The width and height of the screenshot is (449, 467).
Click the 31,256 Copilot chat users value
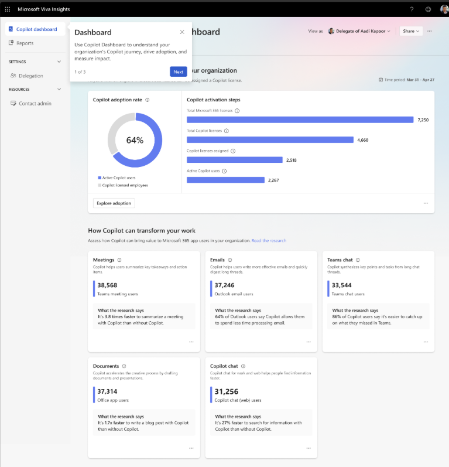(x=227, y=391)
